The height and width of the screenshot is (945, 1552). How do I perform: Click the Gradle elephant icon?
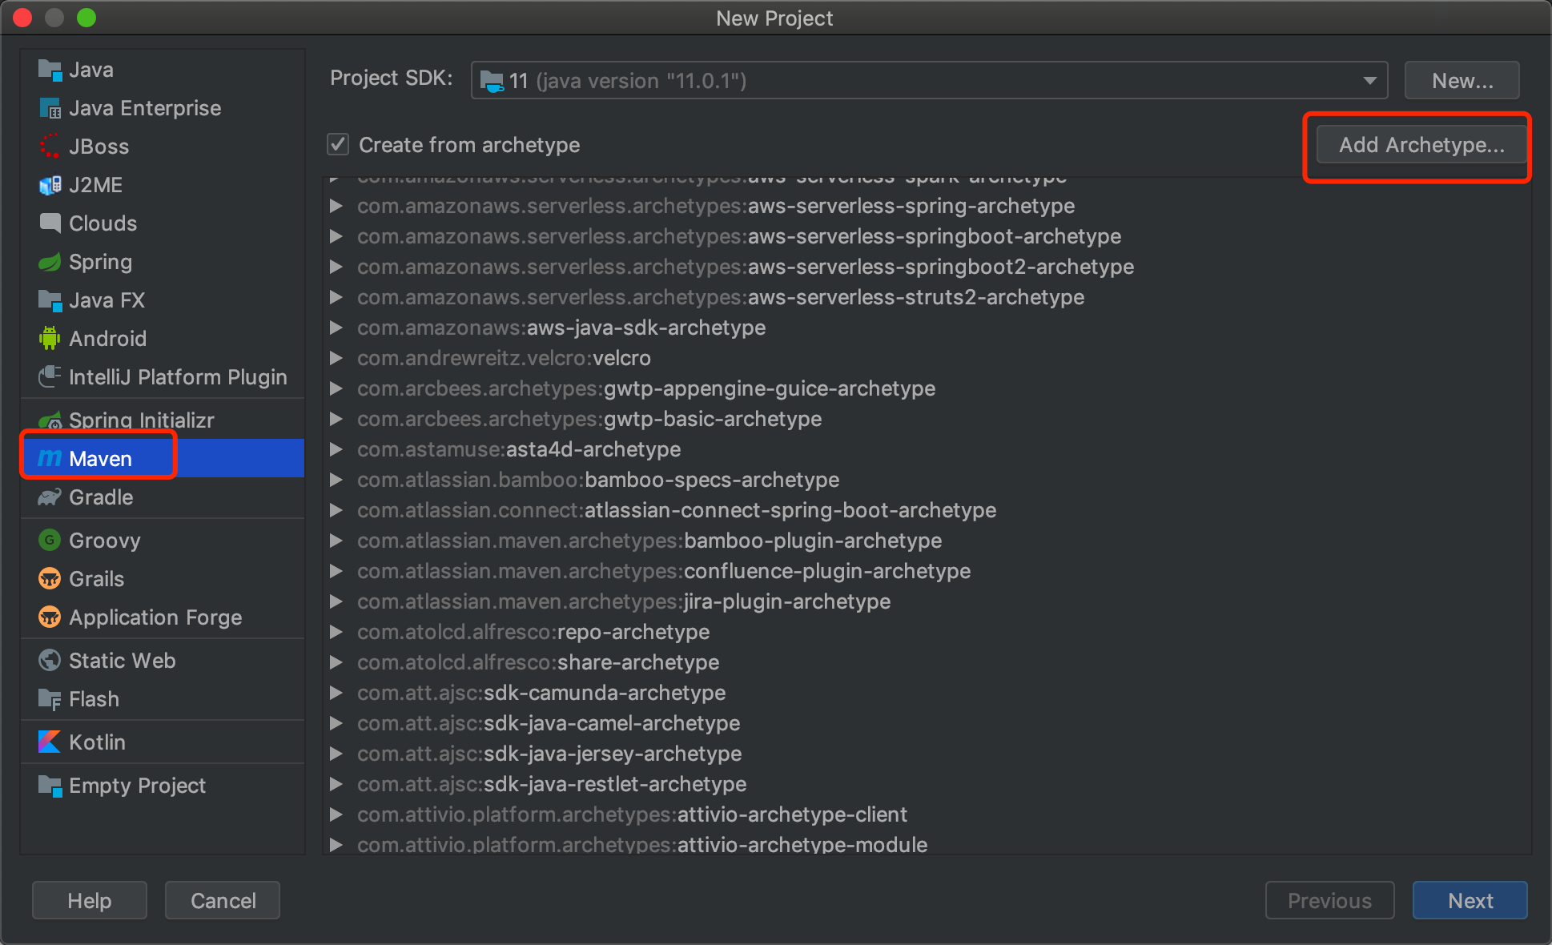(50, 497)
